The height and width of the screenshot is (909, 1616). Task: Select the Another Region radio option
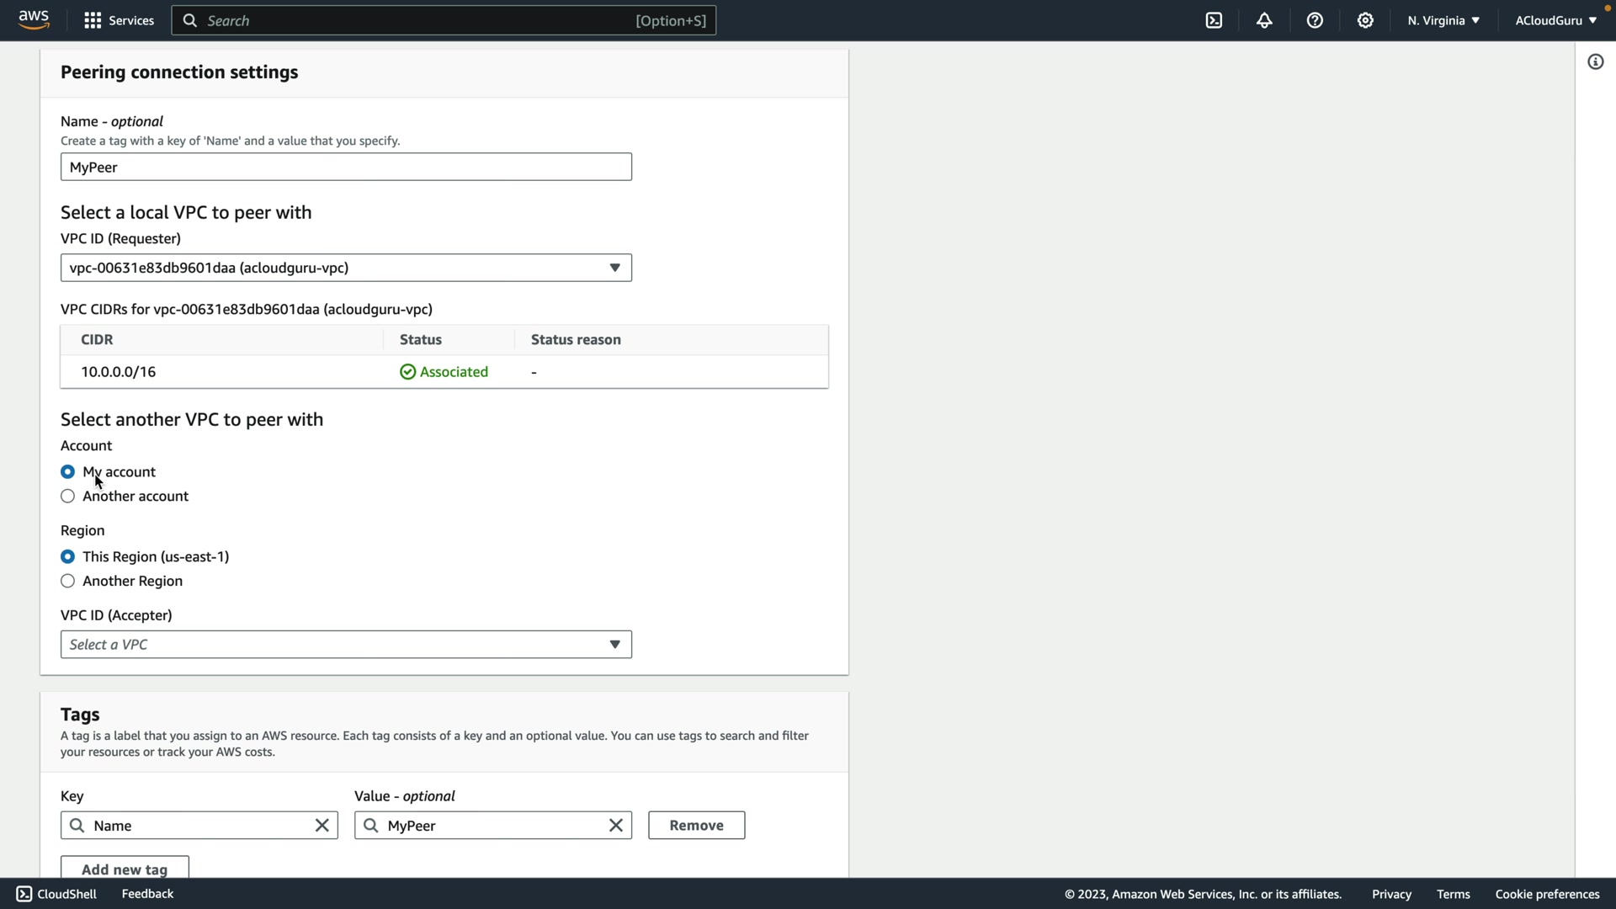coord(67,581)
